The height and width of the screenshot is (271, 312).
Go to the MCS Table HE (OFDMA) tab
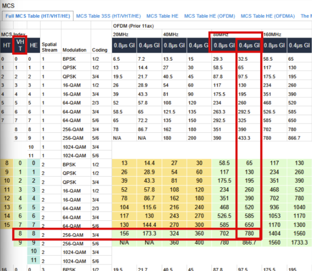pos(267,16)
